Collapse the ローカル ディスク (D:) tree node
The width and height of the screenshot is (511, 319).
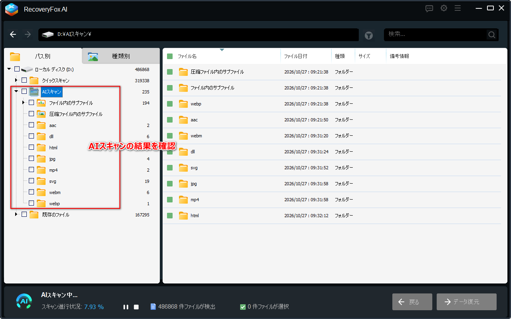click(9, 69)
